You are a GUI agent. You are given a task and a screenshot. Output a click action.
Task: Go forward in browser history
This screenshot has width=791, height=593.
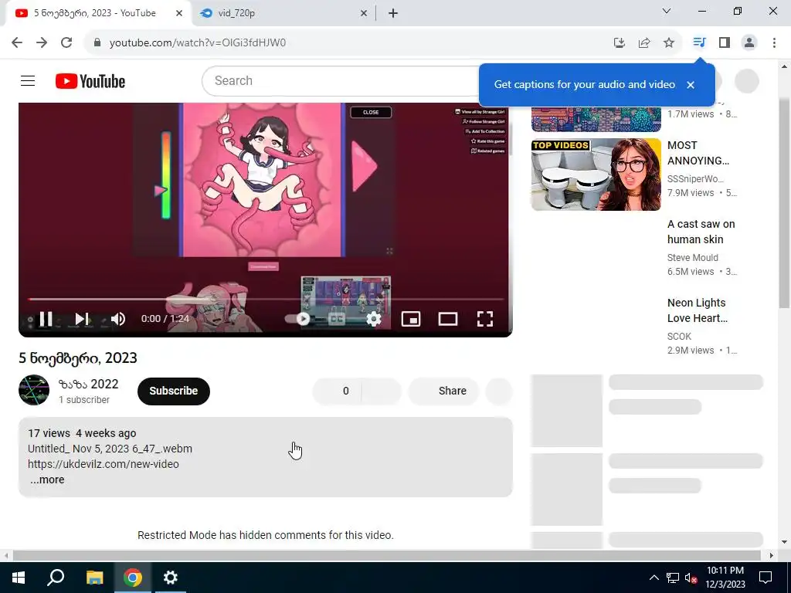click(42, 42)
